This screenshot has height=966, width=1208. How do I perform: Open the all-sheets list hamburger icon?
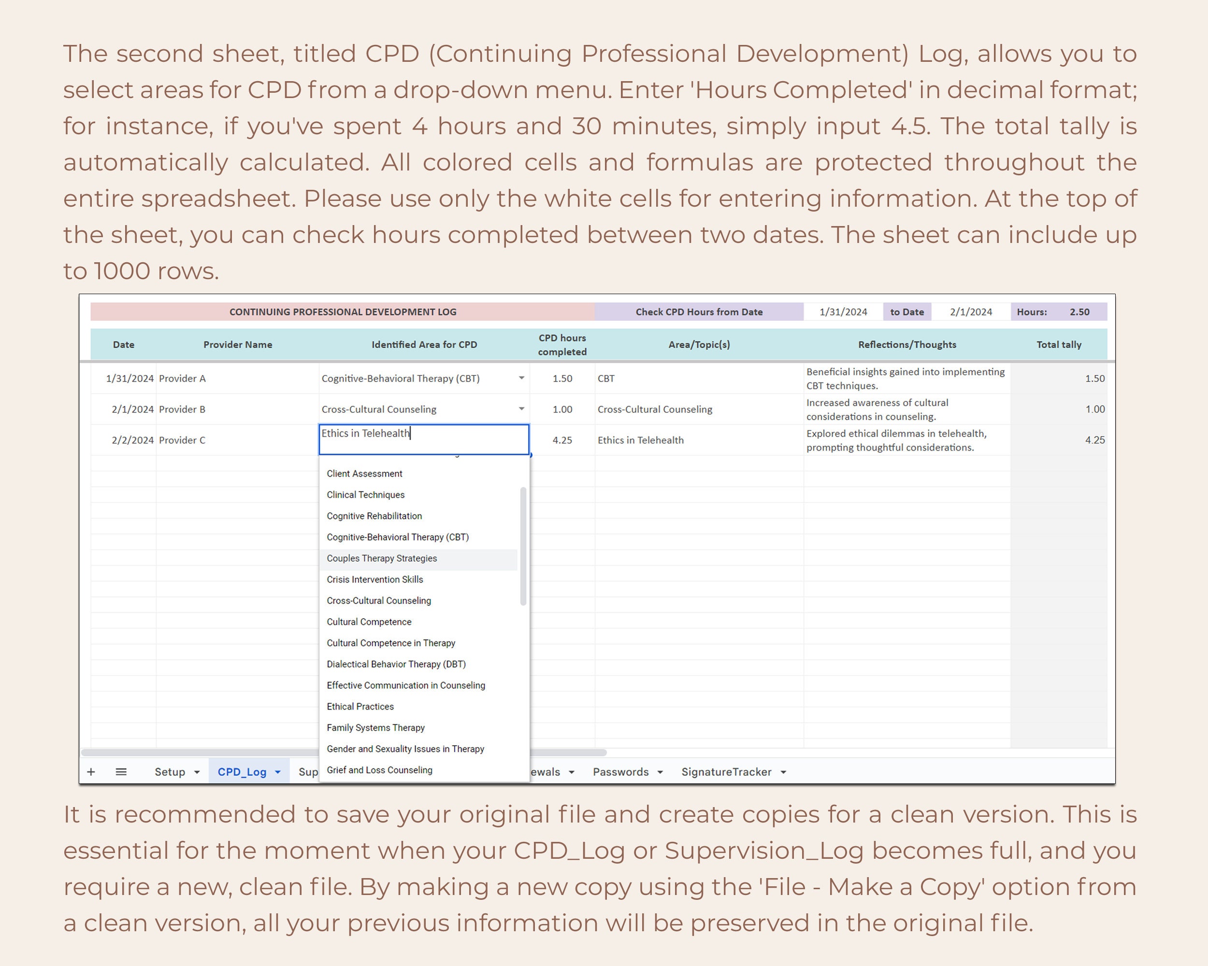(x=121, y=772)
